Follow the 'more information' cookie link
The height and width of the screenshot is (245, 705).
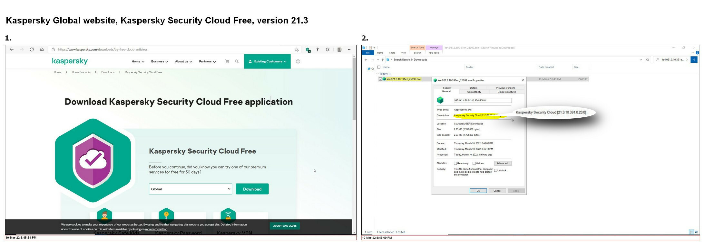coord(156,229)
